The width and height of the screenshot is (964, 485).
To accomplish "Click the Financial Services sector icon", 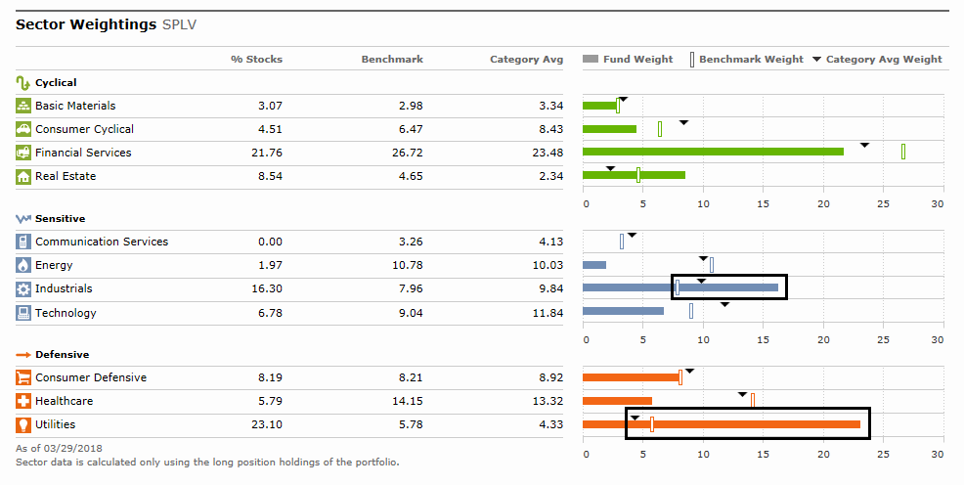I will 23,153.
